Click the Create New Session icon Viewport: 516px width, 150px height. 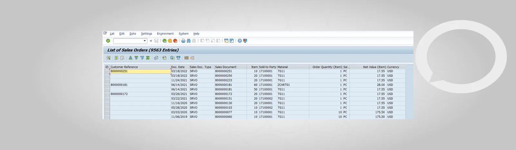[x=226, y=41]
